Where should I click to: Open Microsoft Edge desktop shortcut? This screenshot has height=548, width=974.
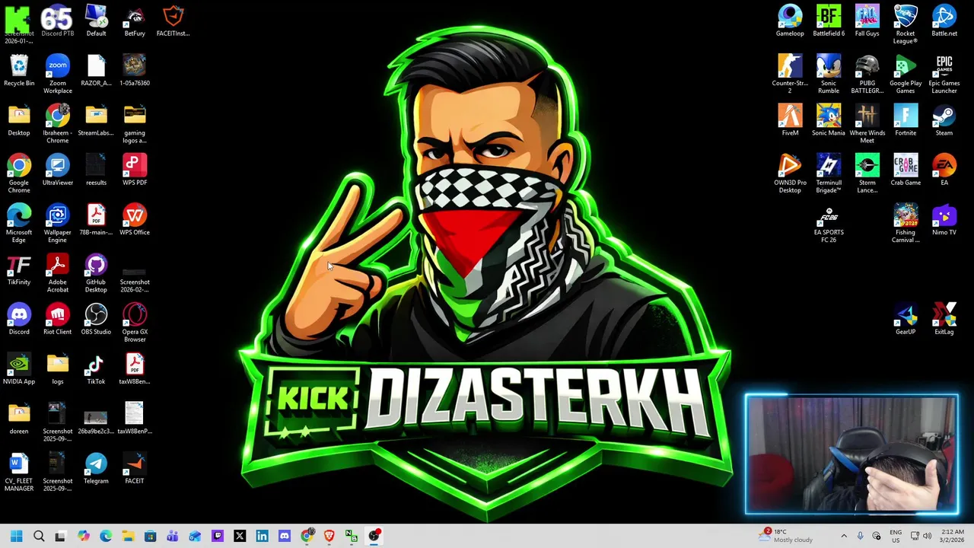(19, 223)
